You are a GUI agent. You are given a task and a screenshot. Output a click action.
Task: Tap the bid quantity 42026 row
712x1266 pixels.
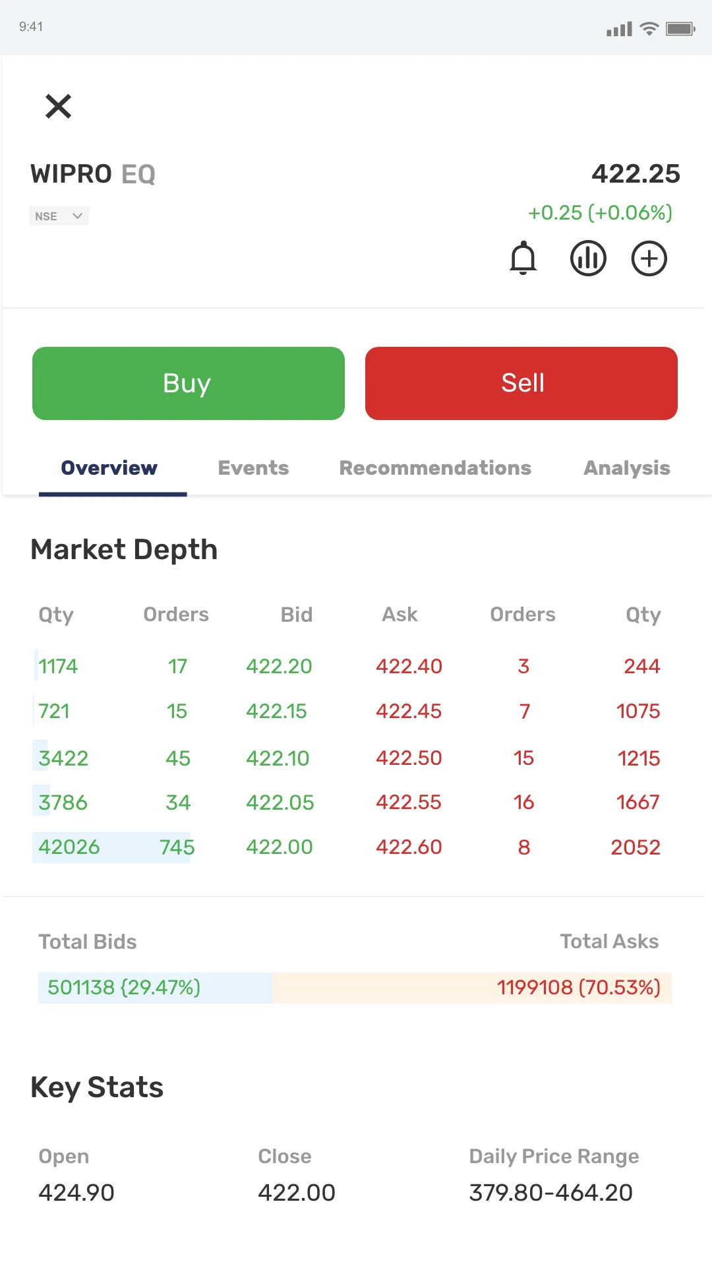(x=69, y=847)
